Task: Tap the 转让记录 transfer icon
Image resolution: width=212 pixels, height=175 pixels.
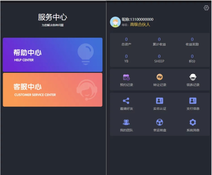Action: coord(160,77)
